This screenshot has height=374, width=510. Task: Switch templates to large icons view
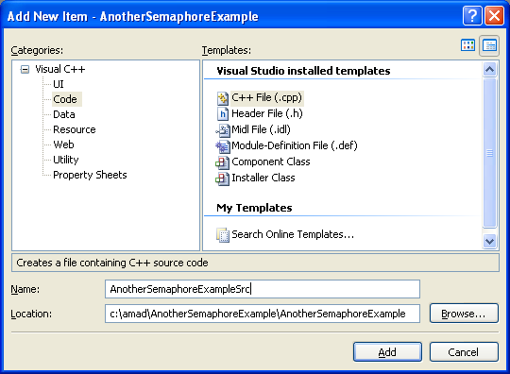tap(467, 45)
